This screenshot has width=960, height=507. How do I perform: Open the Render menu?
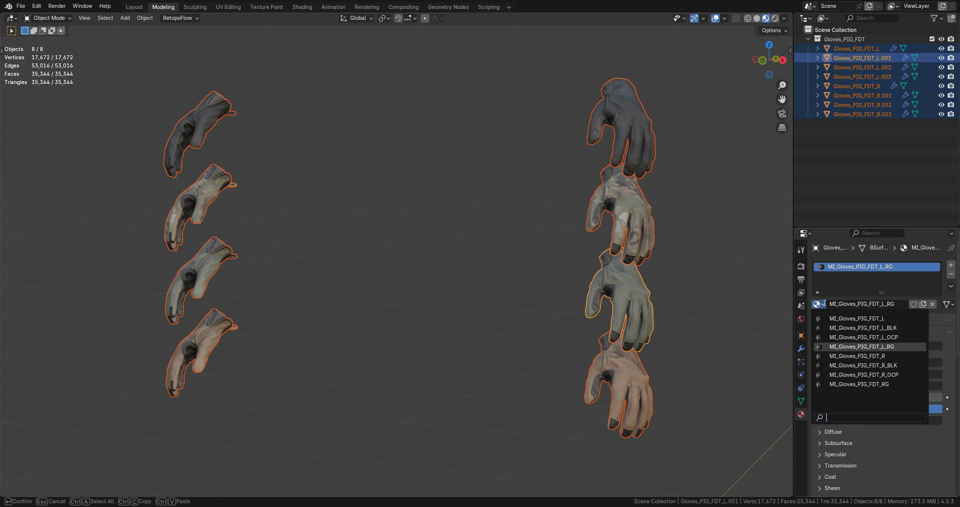pyautogui.click(x=57, y=6)
